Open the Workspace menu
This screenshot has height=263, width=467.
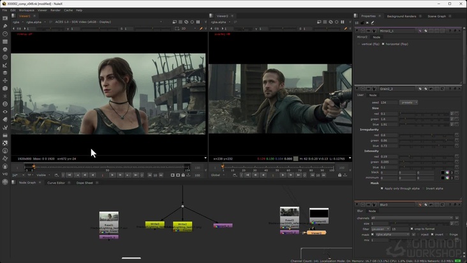point(26,10)
